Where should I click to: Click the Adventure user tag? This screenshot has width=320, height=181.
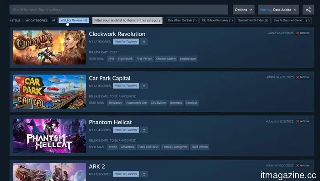pos(128,147)
